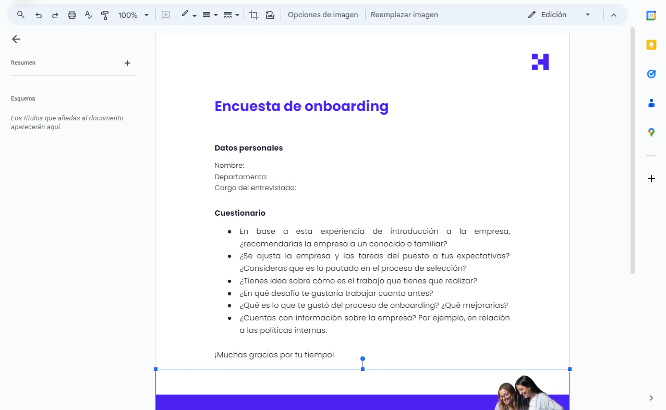Hide the right side panel

point(652,398)
